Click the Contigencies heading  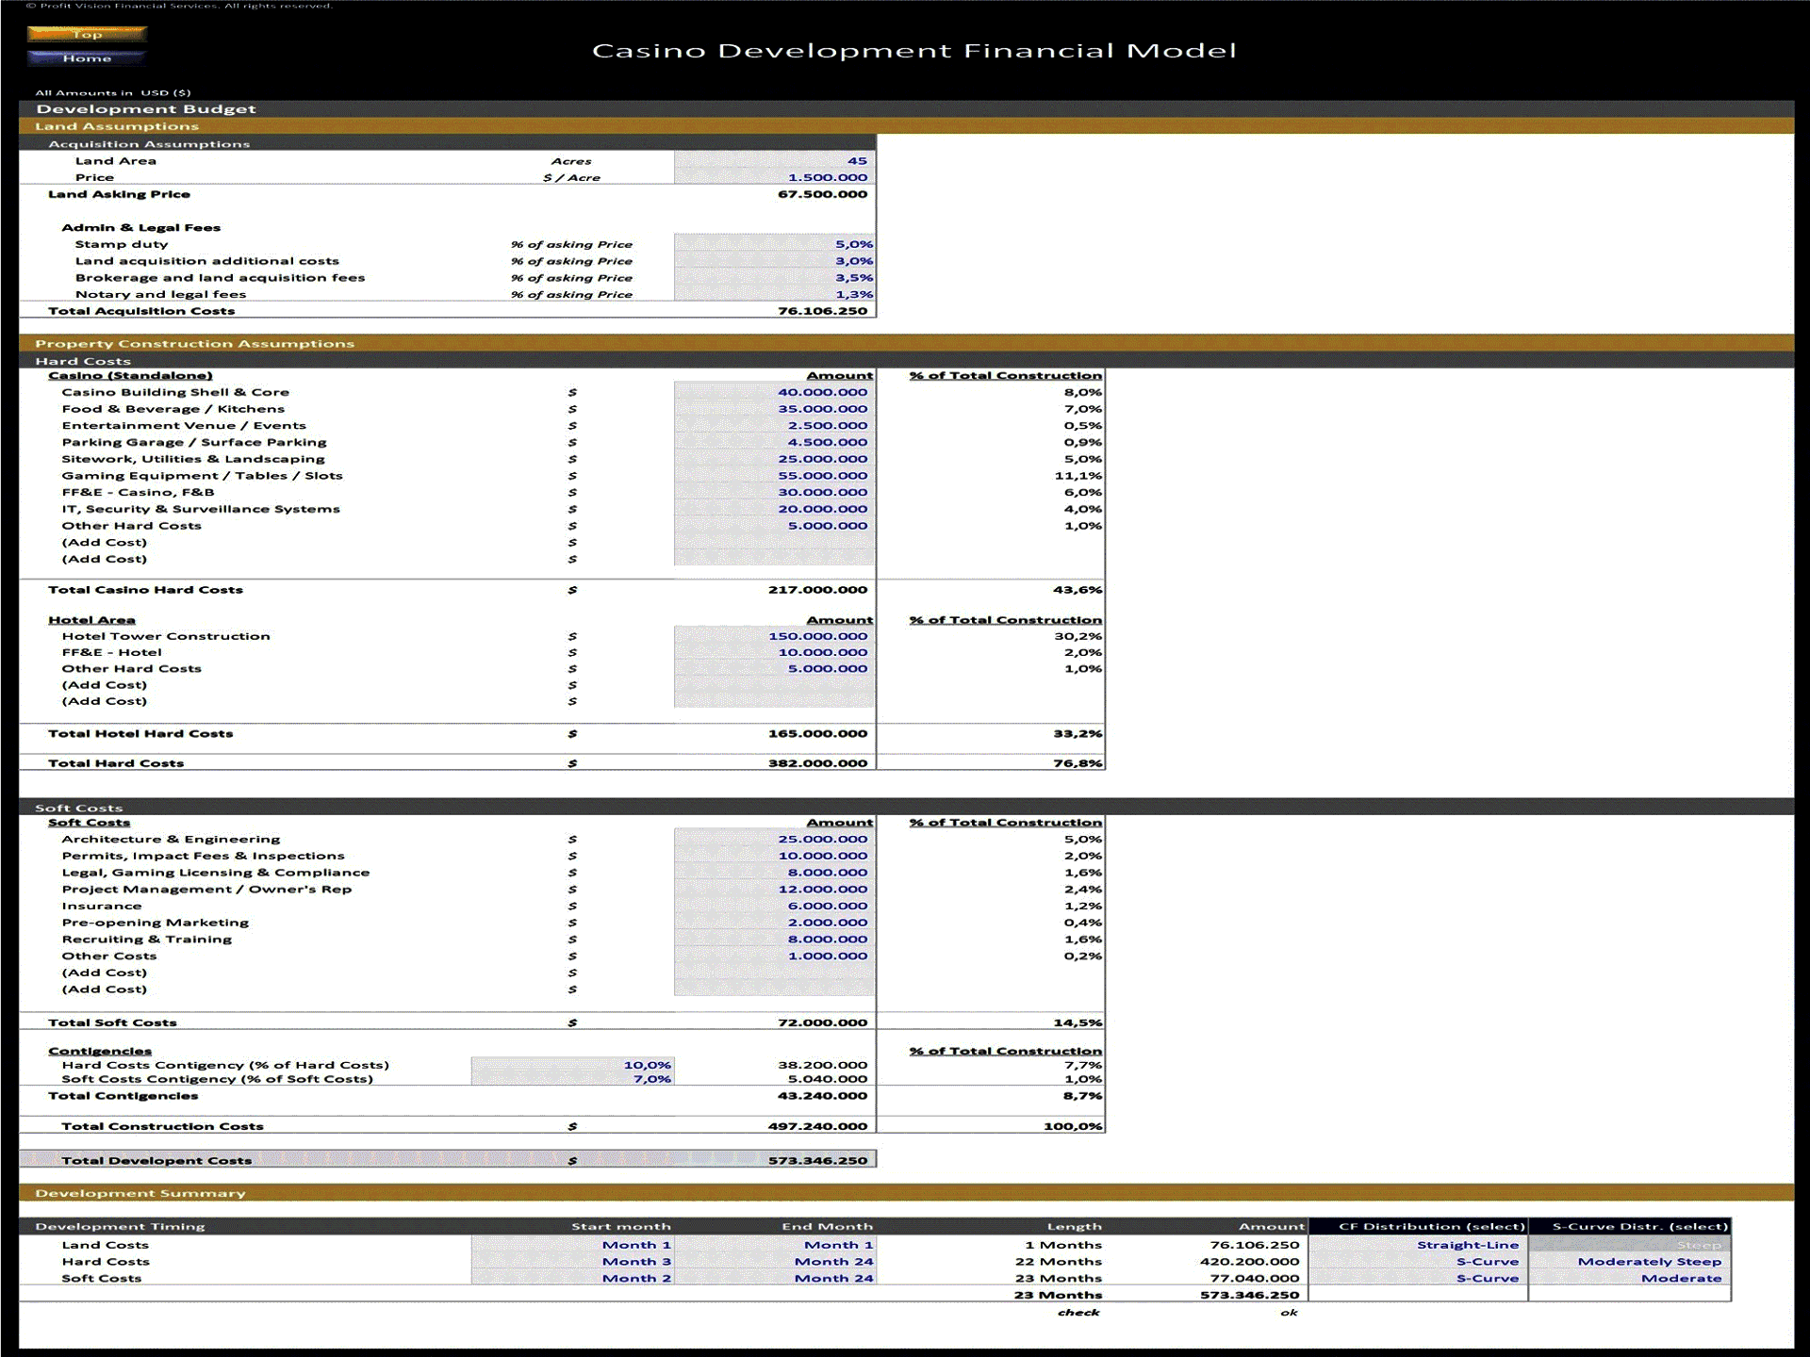100,1051
